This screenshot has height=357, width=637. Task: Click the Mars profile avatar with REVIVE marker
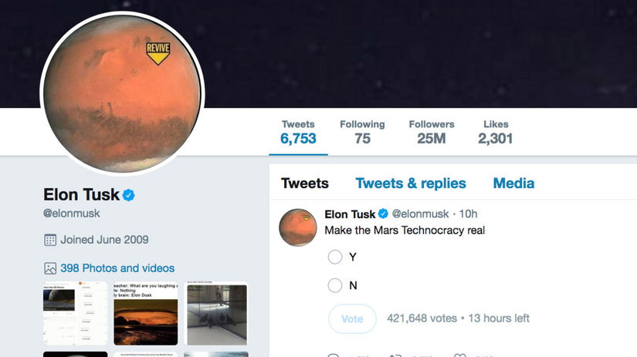[x=122, y=94]
